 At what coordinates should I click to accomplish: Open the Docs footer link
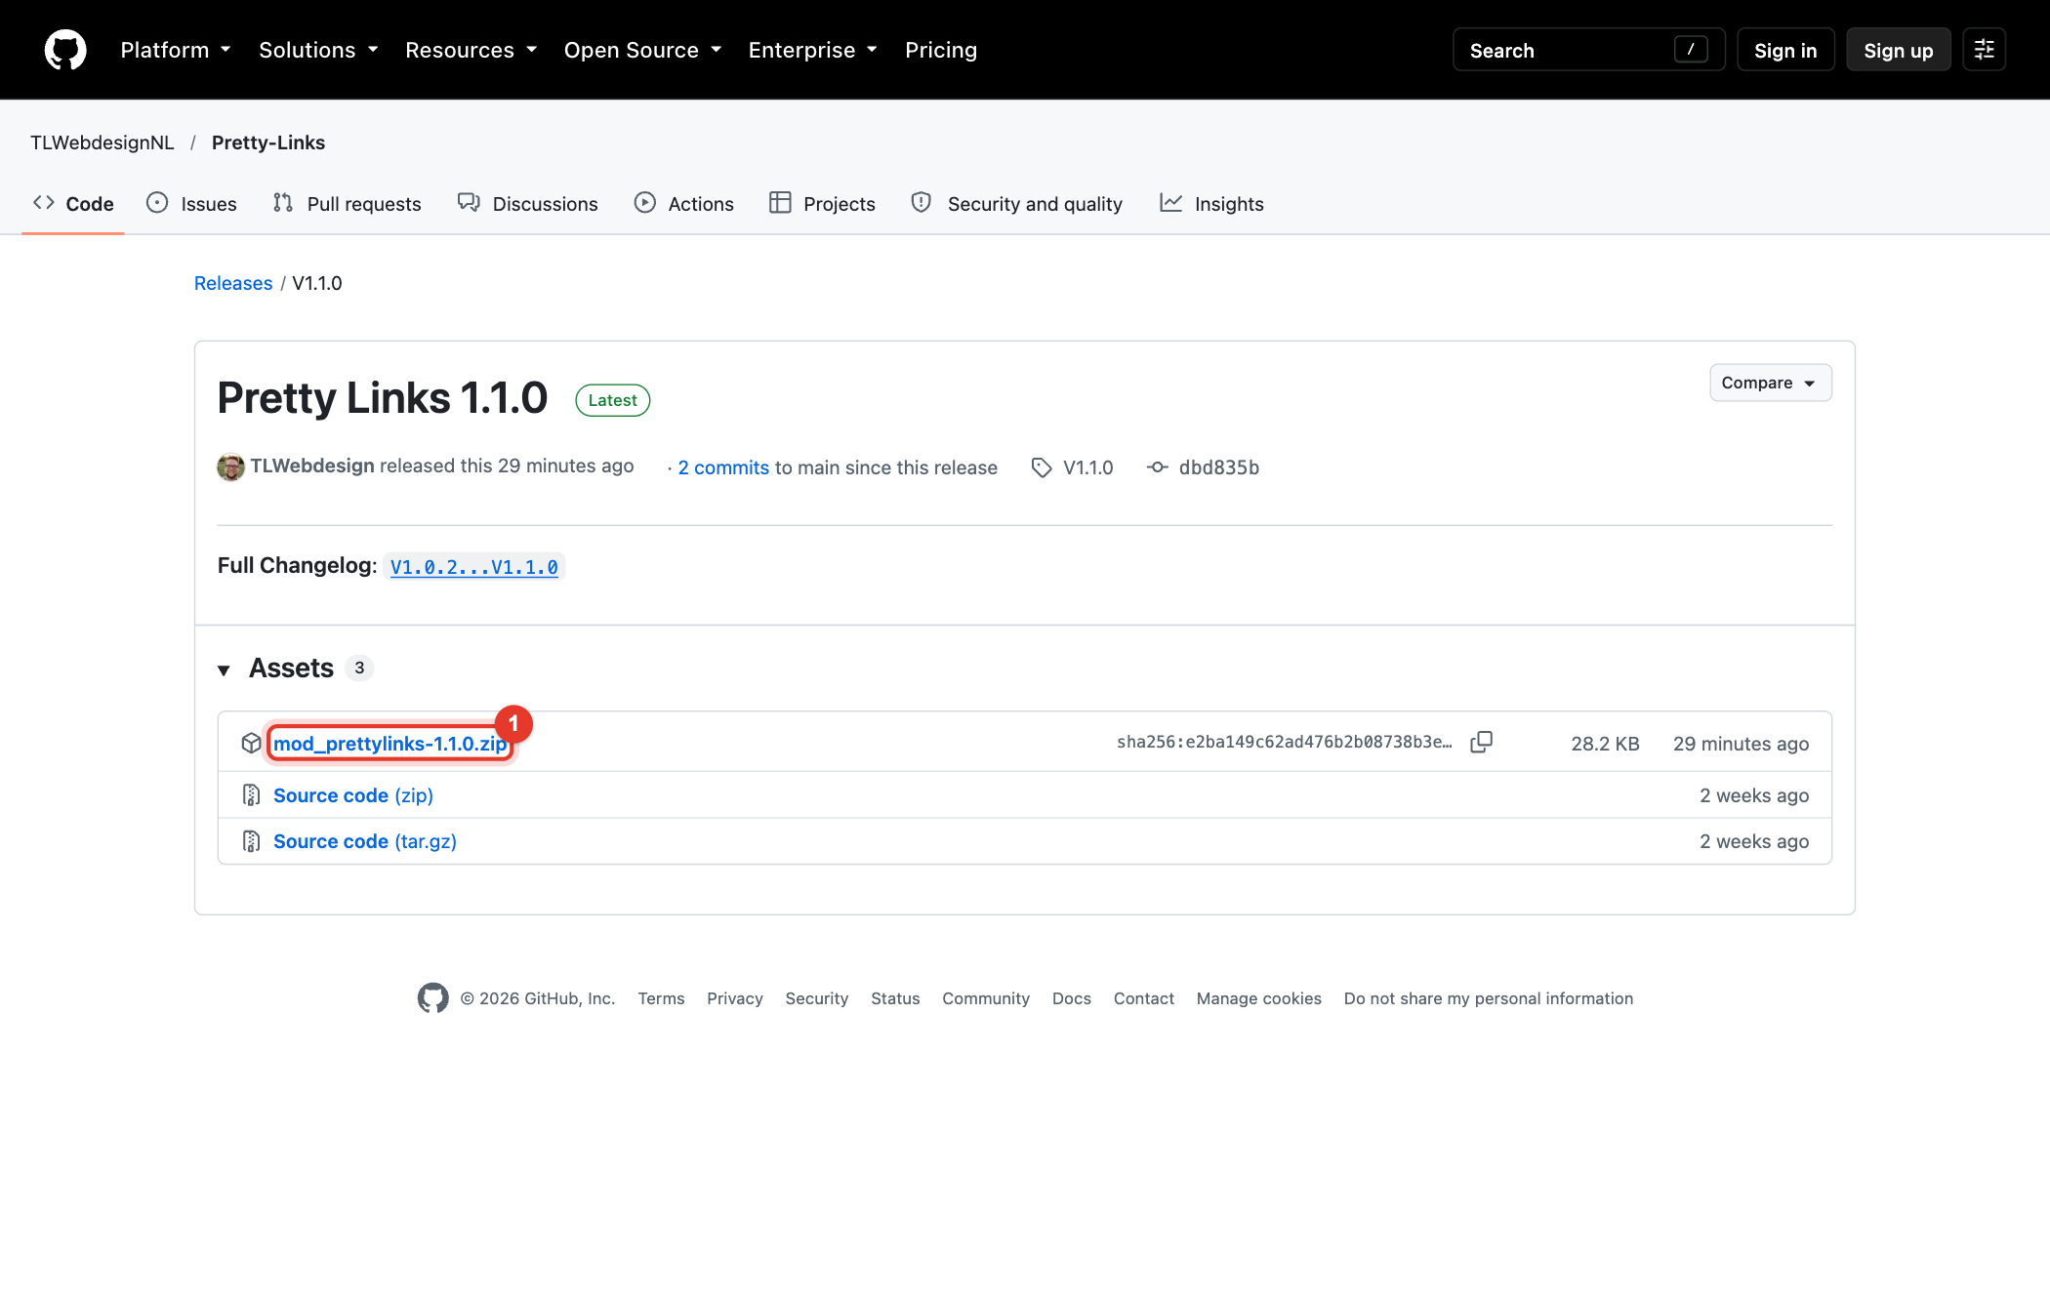click(x=1072, y=998)
